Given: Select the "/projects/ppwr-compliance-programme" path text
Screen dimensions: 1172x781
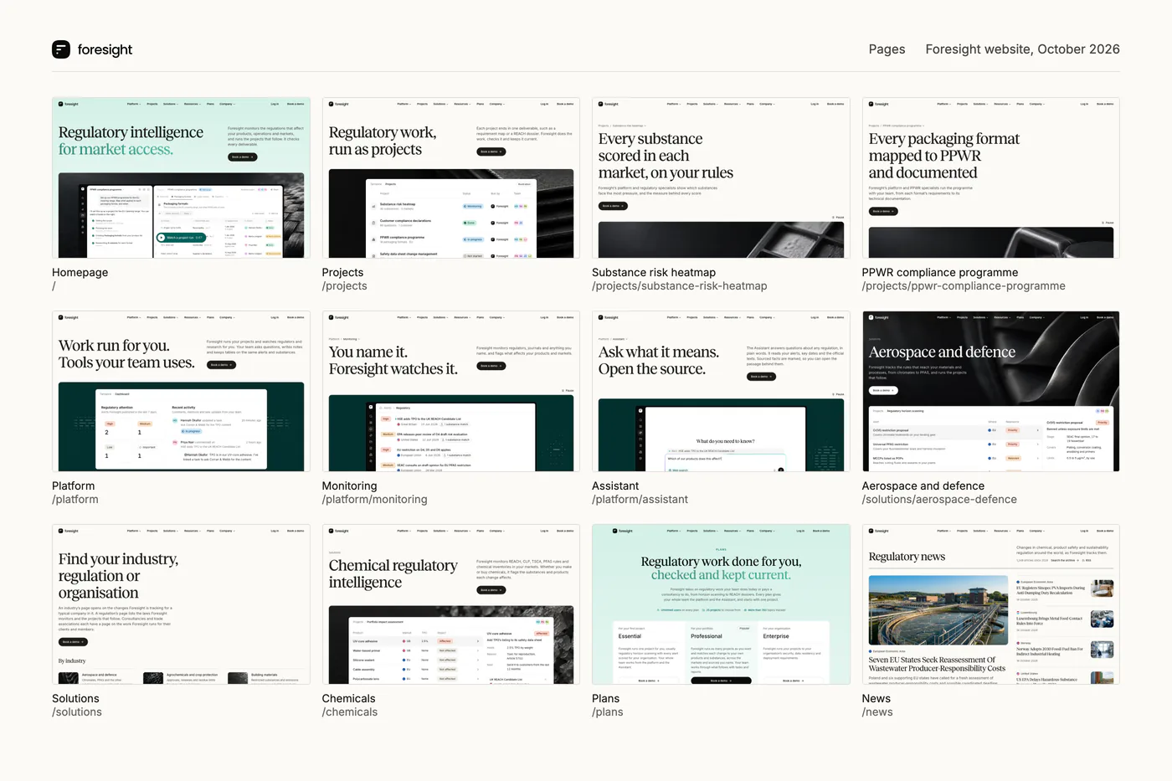Looking at the screenshot, I should [964, 286].
